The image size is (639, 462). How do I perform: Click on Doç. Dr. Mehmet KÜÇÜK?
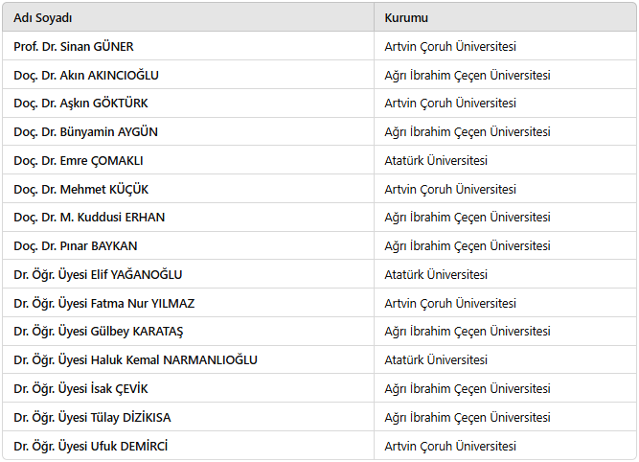[80, 190]
